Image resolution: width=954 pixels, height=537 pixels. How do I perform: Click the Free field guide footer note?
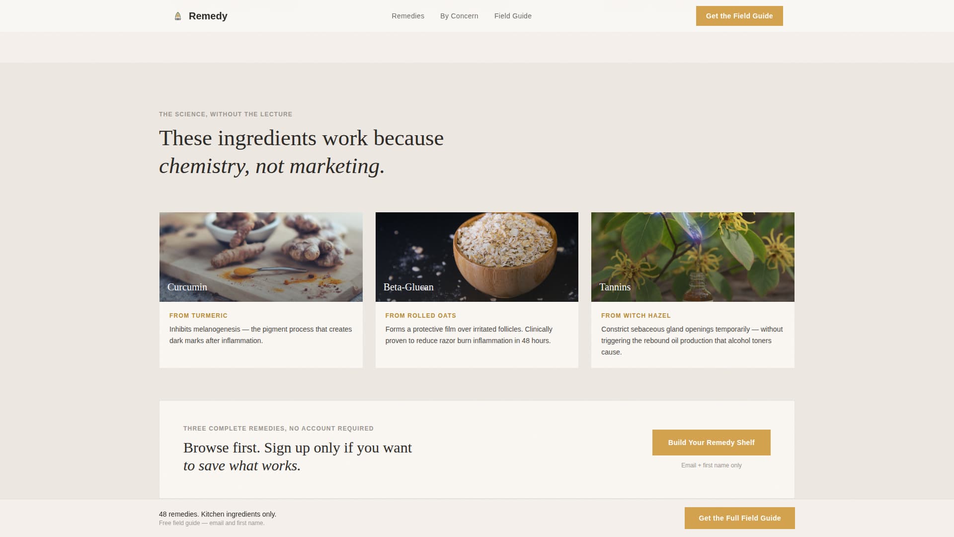coord(212,523)
